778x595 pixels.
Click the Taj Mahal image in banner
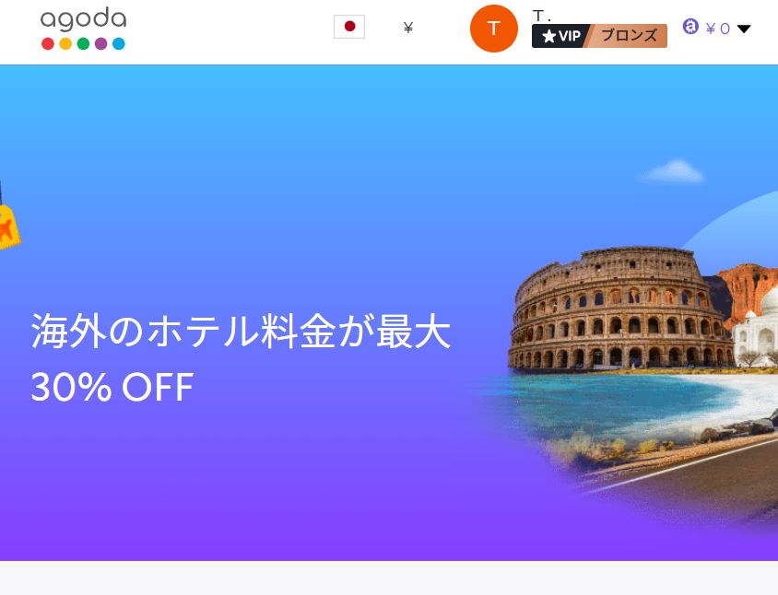click(x=756, y=330)
